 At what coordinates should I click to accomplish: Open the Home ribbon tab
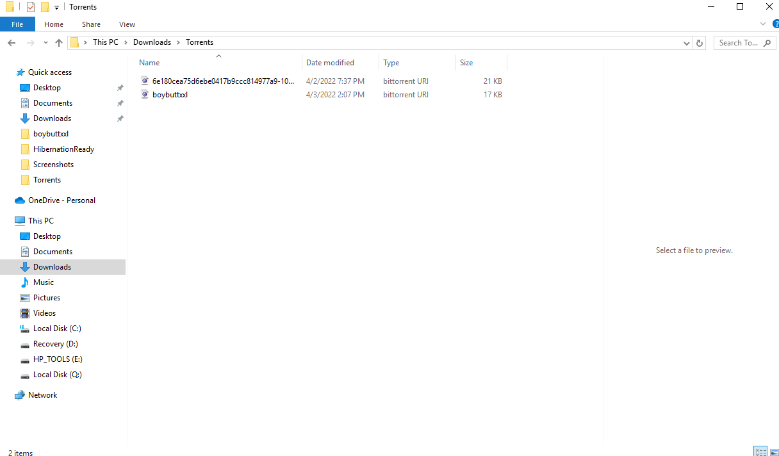(x=54, y=24)
